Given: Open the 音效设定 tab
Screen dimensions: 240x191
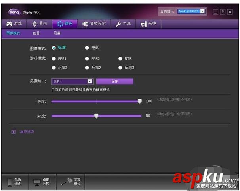Looking at the screenshot, I should [94, 24].
